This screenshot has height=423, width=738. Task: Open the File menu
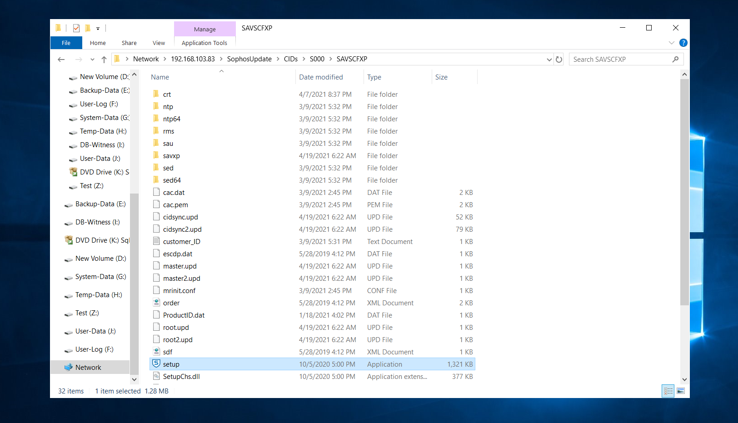(x=66, y=43)
